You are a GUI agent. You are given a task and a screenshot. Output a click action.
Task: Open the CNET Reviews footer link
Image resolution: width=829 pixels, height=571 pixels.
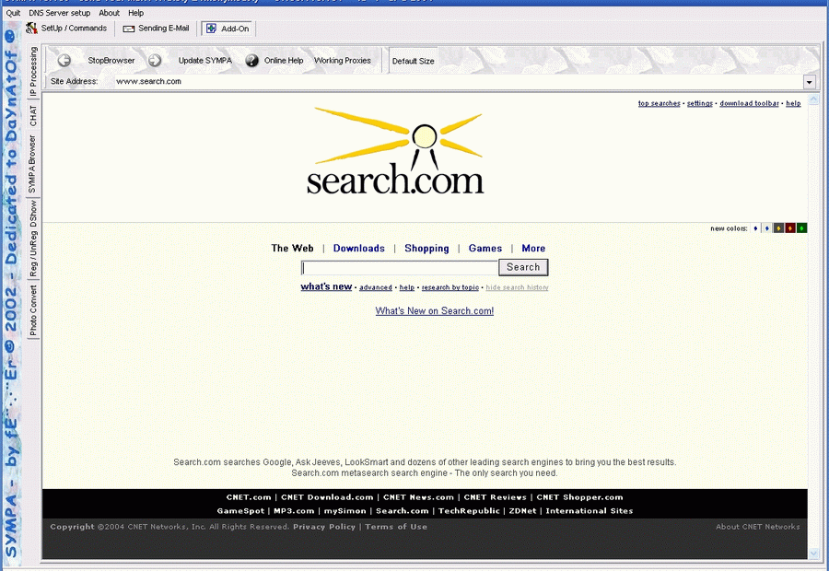coord(495,497)
